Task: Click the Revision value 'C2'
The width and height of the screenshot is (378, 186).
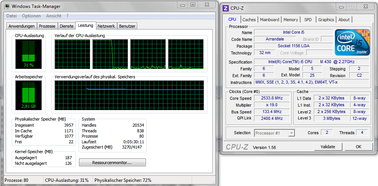Action: 359,75
